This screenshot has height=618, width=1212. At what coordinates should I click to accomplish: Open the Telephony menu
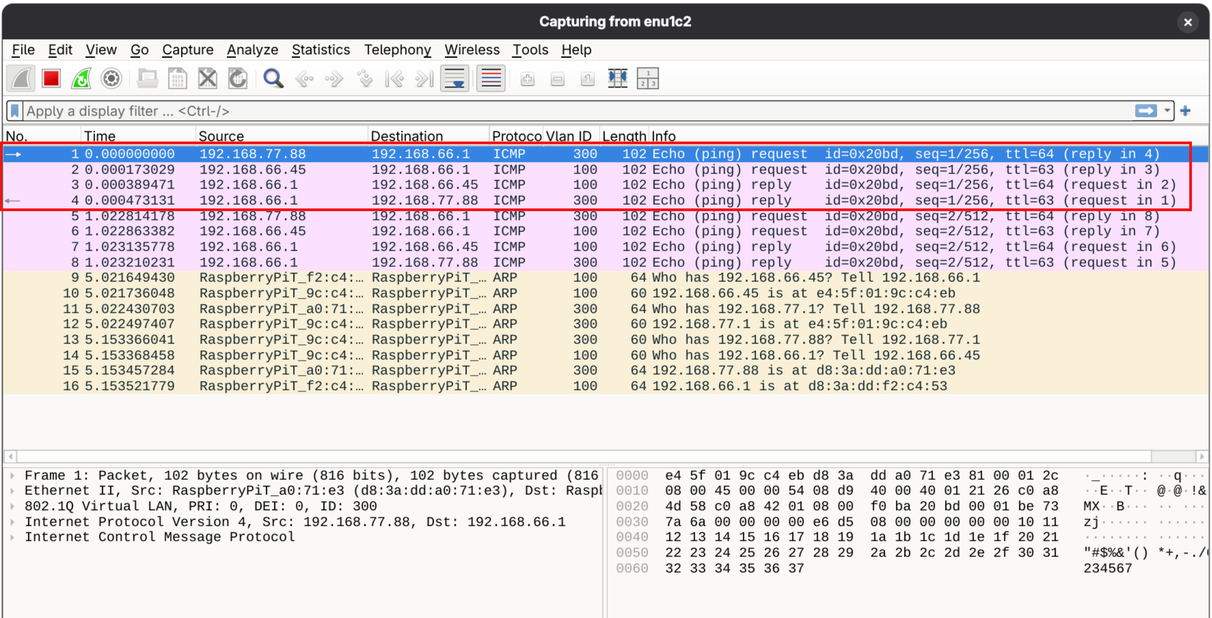click(398, 50)
